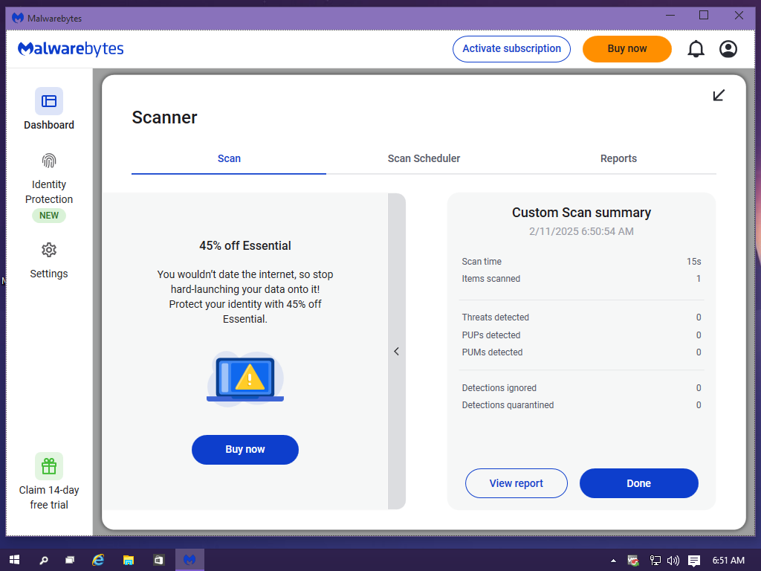Open the taskbar search icon
761x571 pixels.
[x=44, y=561]
